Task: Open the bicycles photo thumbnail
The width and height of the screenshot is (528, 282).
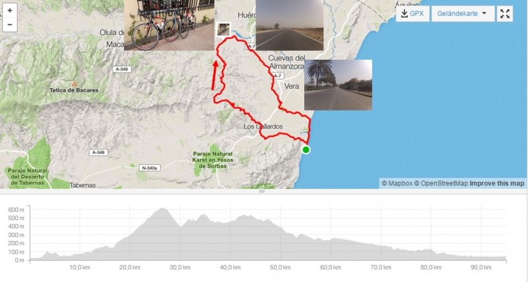Action: point(169,25)
